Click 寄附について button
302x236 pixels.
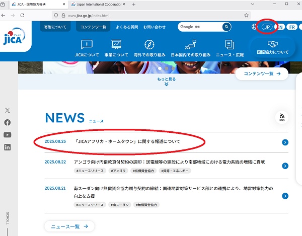[x=55, y=27]
